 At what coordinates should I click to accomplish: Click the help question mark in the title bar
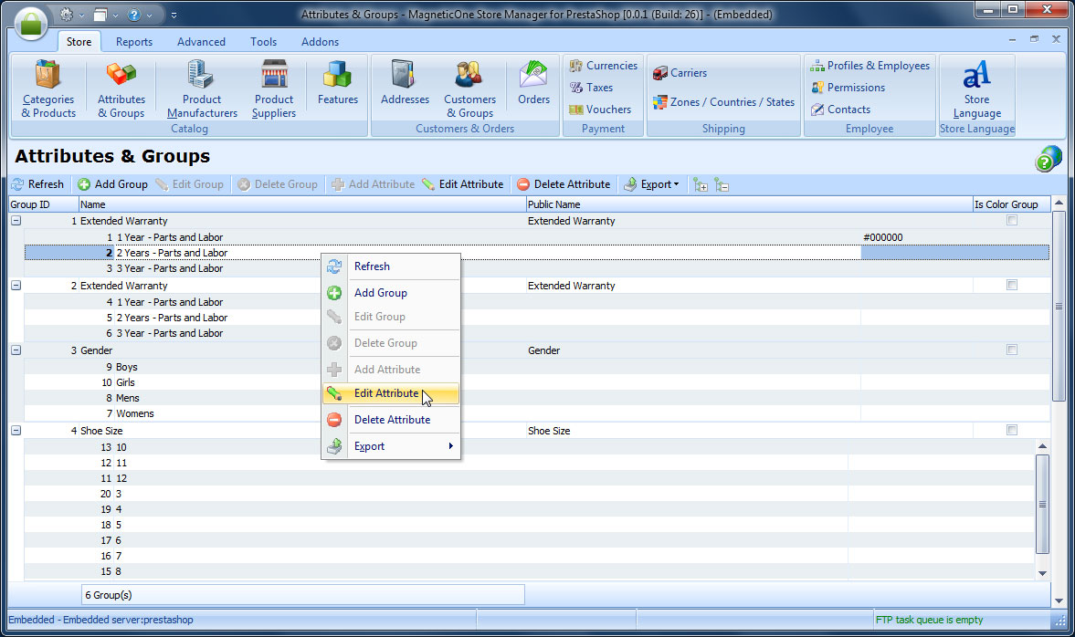pos(134,15)
